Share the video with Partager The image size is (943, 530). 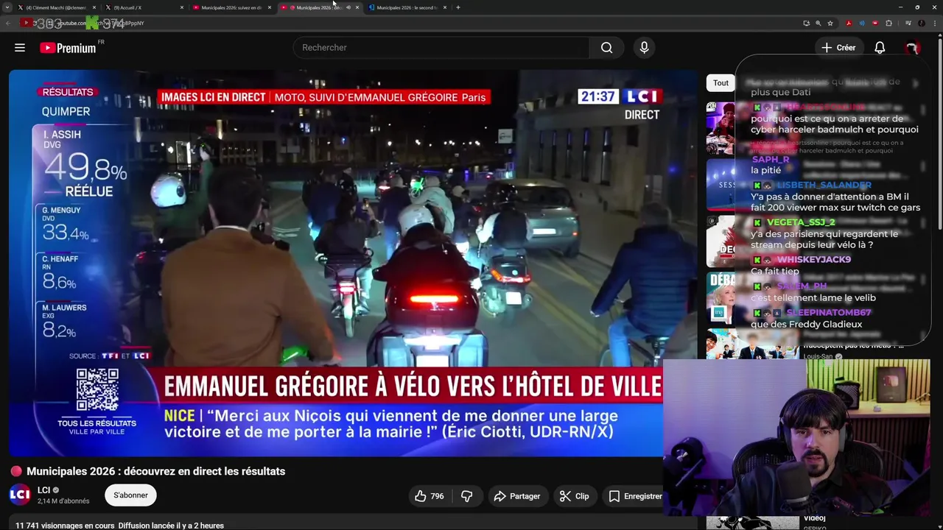pyautogui.click(x=517, y=496)
